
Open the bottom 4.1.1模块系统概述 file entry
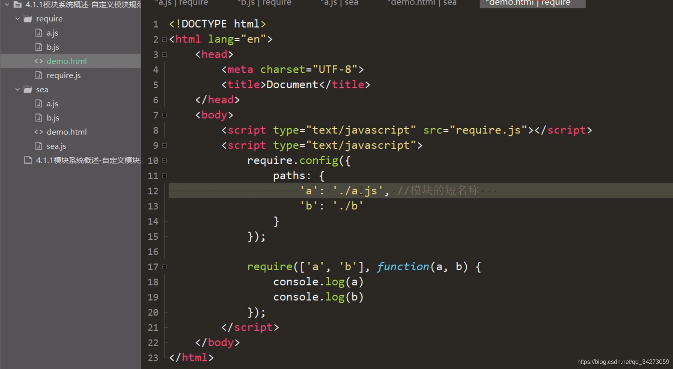(x=88, y=160)
